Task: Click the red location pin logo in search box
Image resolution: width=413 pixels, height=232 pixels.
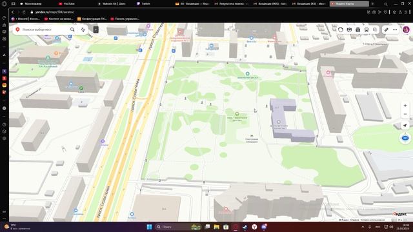Action: [x=17, y=30]
